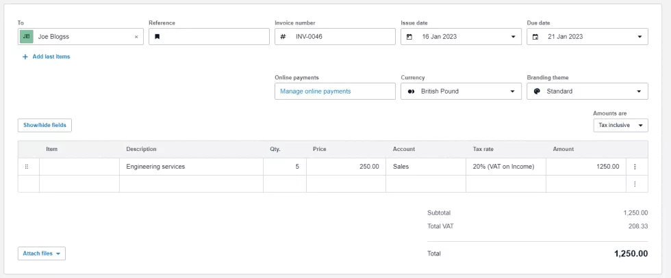Click the currency coins icon

(412, 92)
